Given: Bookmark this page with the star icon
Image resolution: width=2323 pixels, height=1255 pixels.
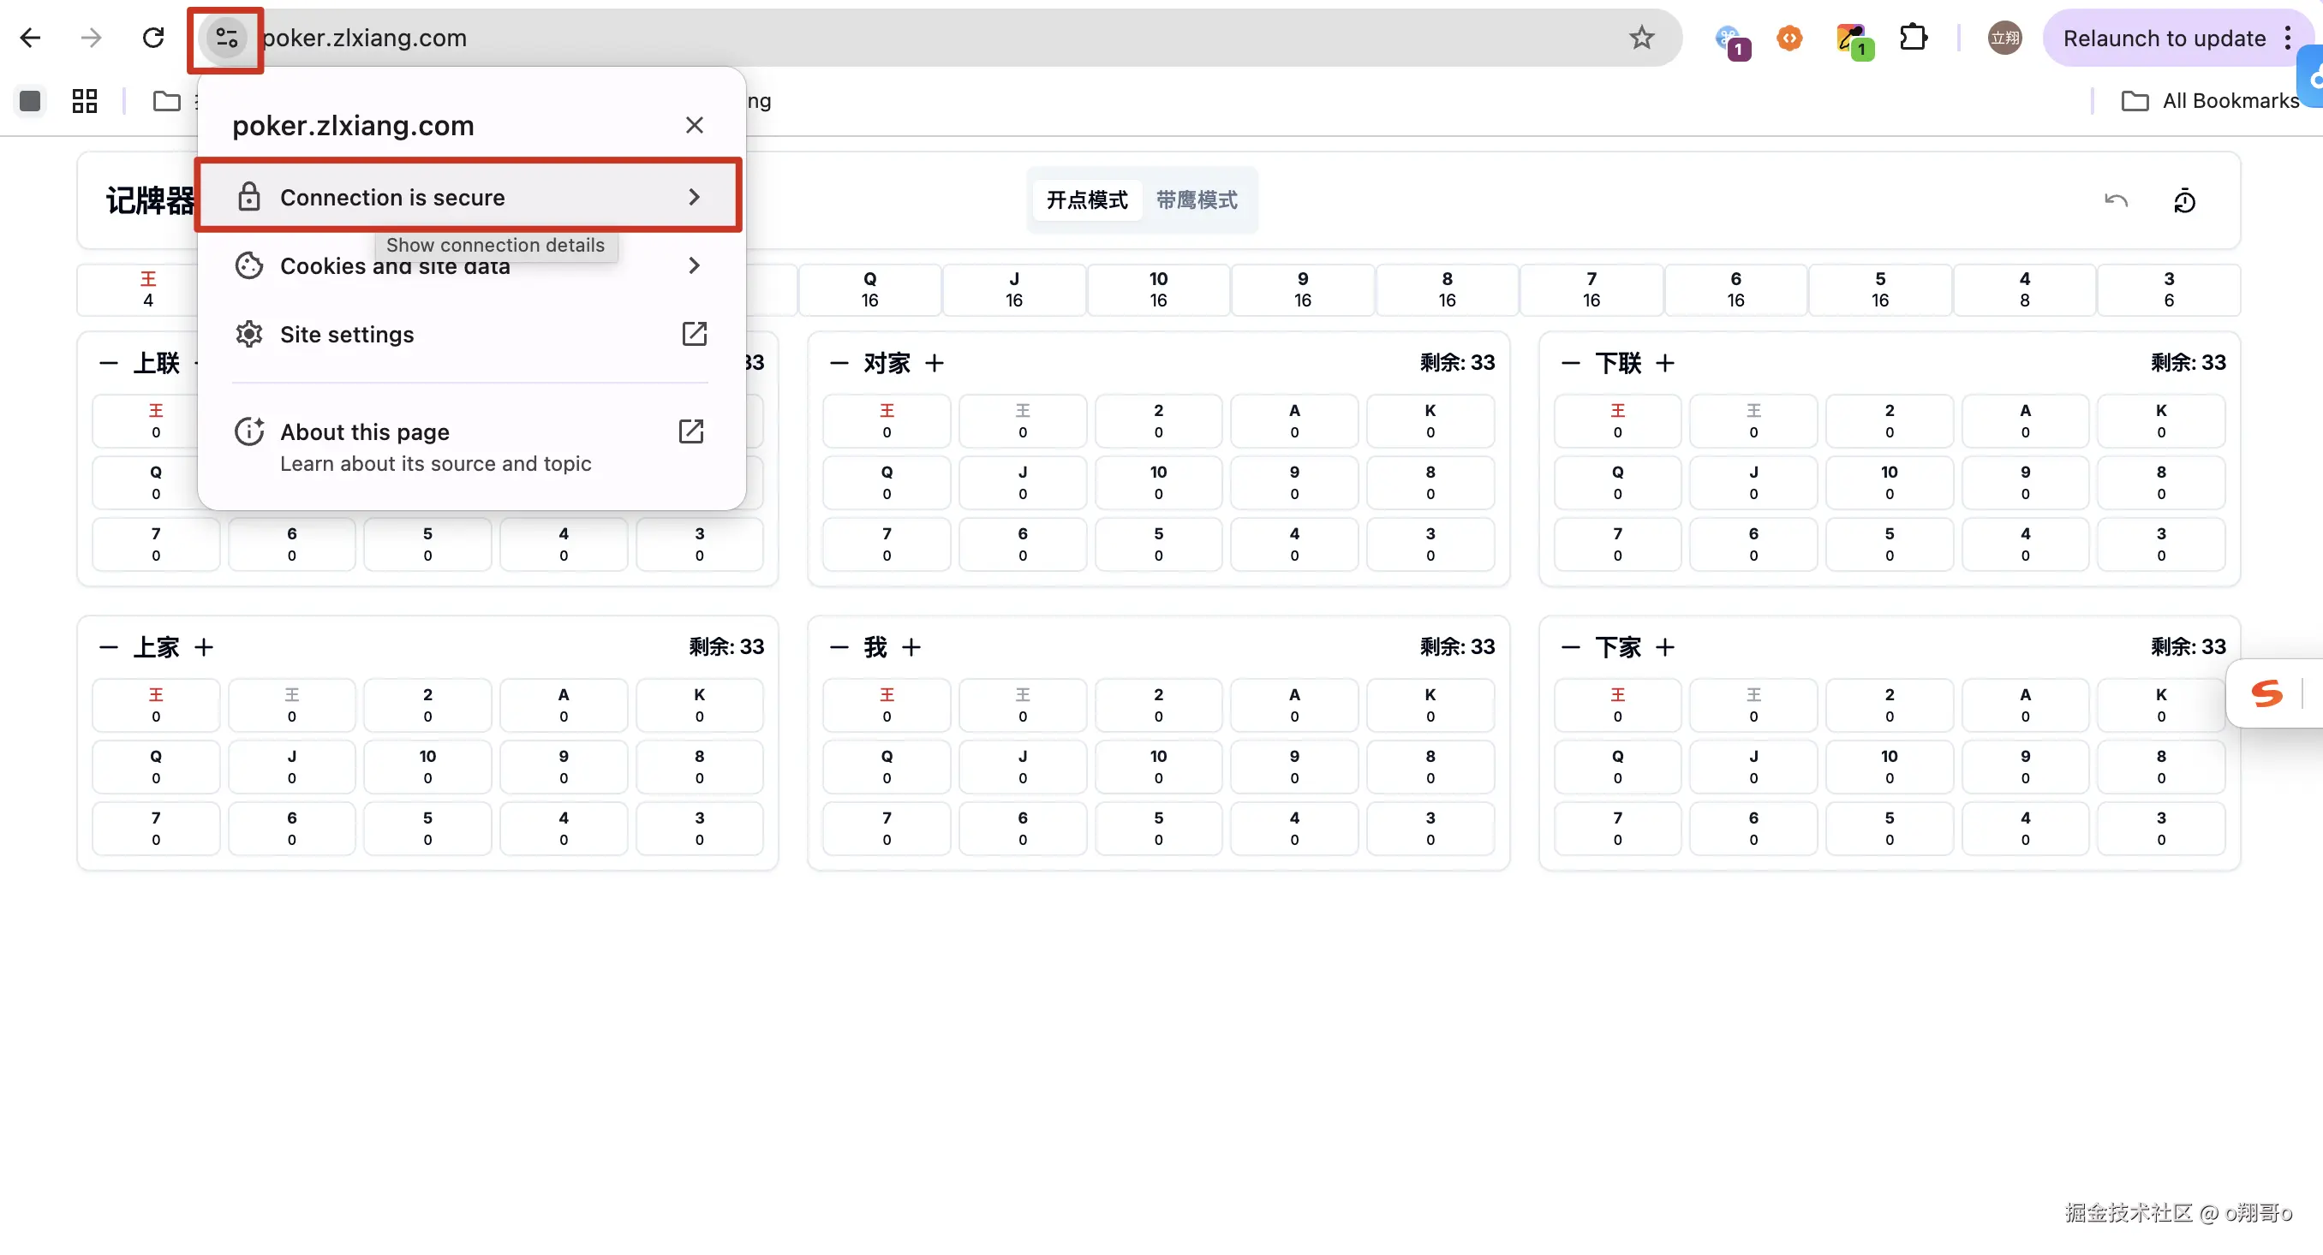Looking at the screenshot, I should coord(1641,38).
